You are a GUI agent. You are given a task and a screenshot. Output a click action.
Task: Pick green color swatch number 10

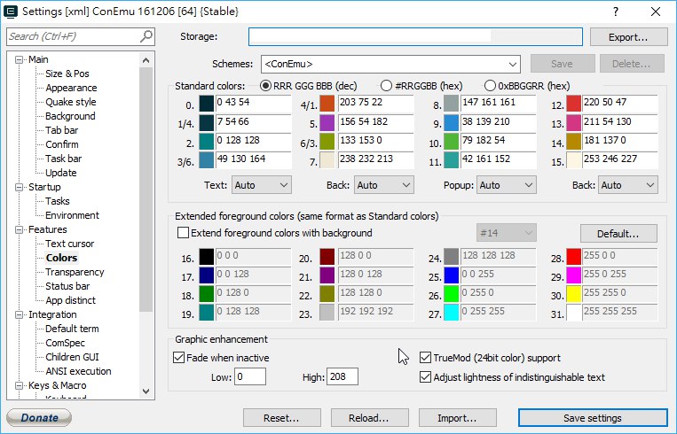click(451, 142)
